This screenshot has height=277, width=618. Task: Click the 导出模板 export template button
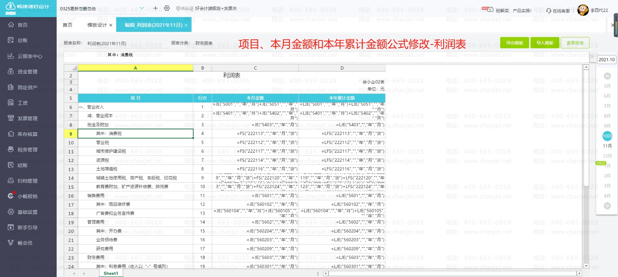click(x=514, y=43)
